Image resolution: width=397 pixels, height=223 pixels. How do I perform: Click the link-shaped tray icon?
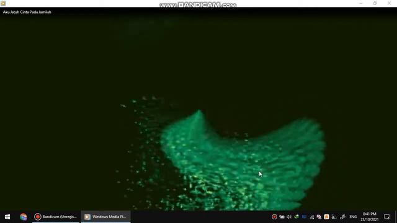342,217
